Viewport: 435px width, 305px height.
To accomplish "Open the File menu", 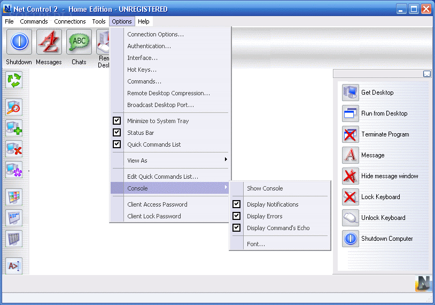I will click(9, 21).
